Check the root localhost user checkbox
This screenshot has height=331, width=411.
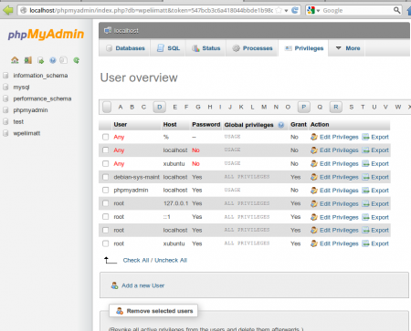click(x=105, y=230)
